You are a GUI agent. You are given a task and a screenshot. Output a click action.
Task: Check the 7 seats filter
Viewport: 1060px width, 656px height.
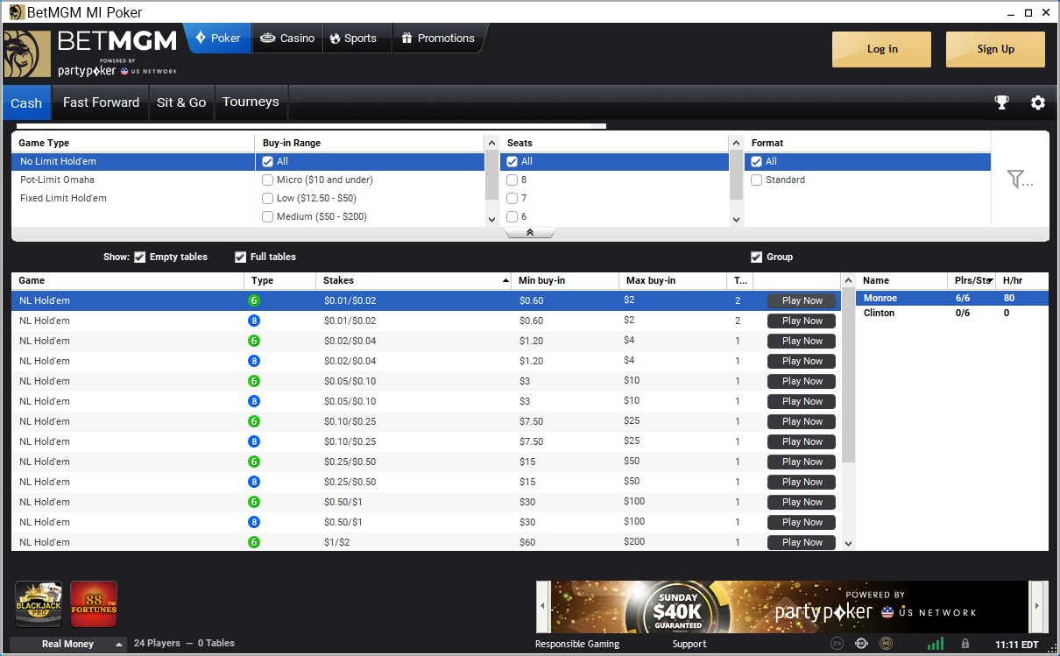(x=512, y=198)
